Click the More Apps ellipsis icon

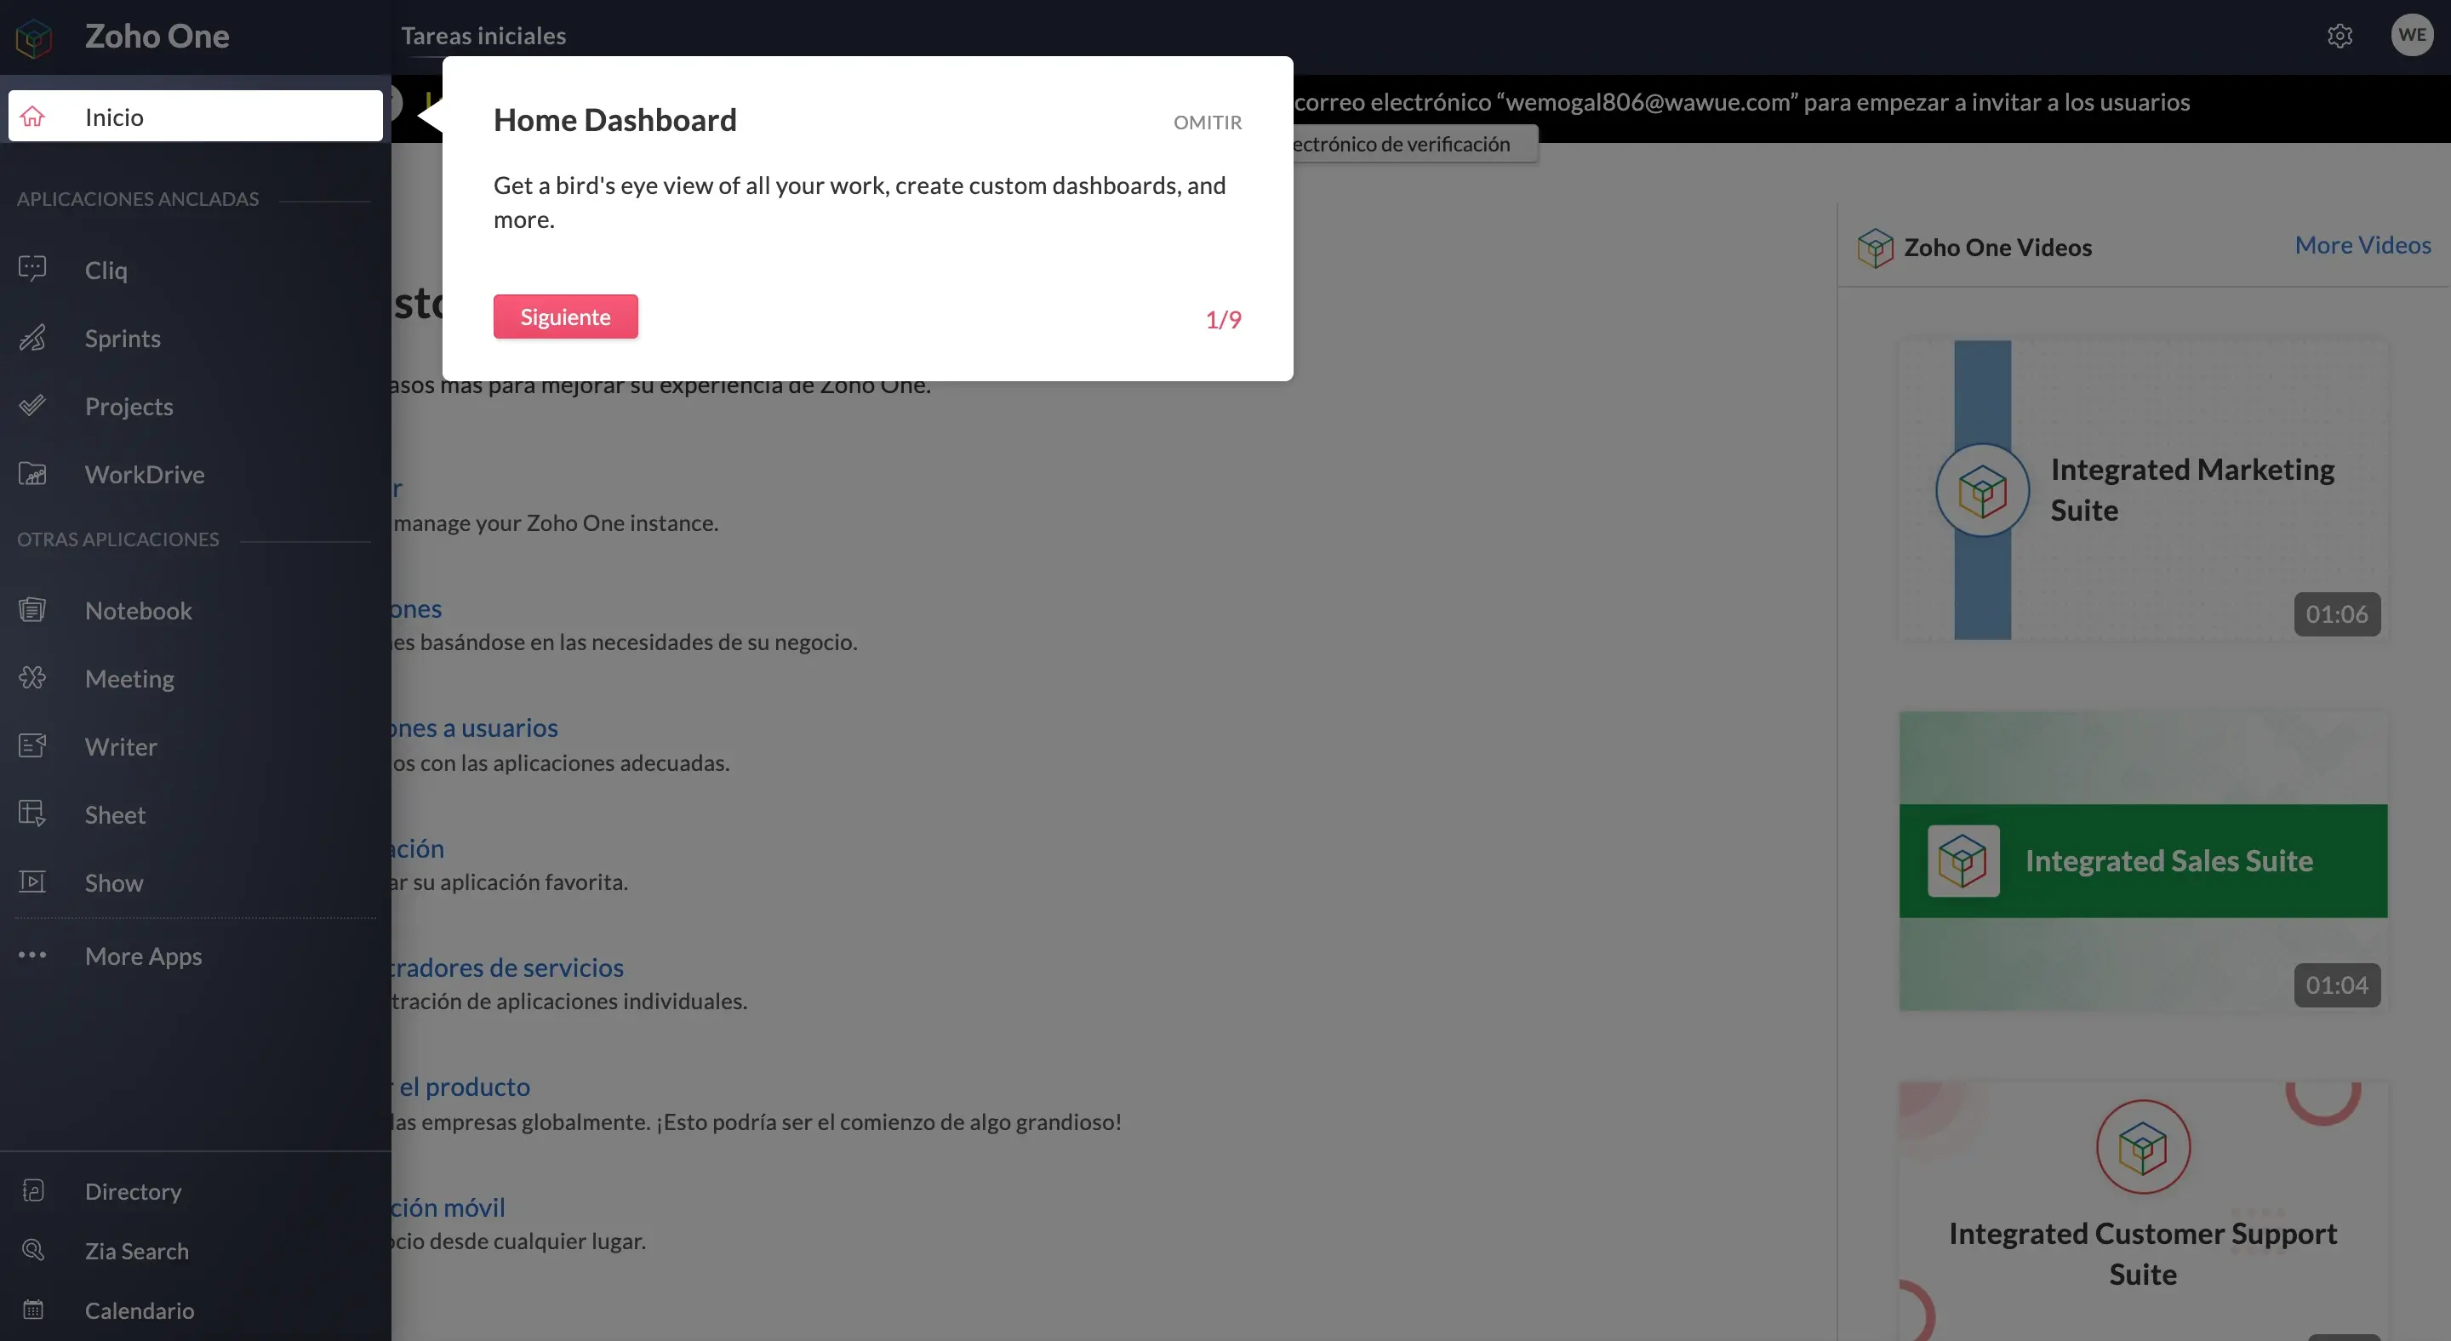point(32,955)
